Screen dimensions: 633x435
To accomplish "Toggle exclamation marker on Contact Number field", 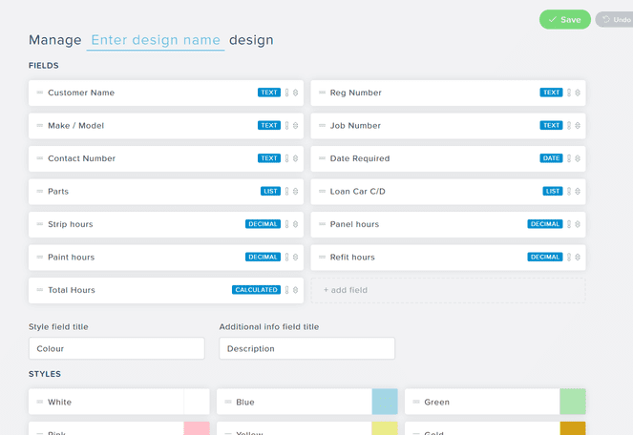I will coord(286,158).
